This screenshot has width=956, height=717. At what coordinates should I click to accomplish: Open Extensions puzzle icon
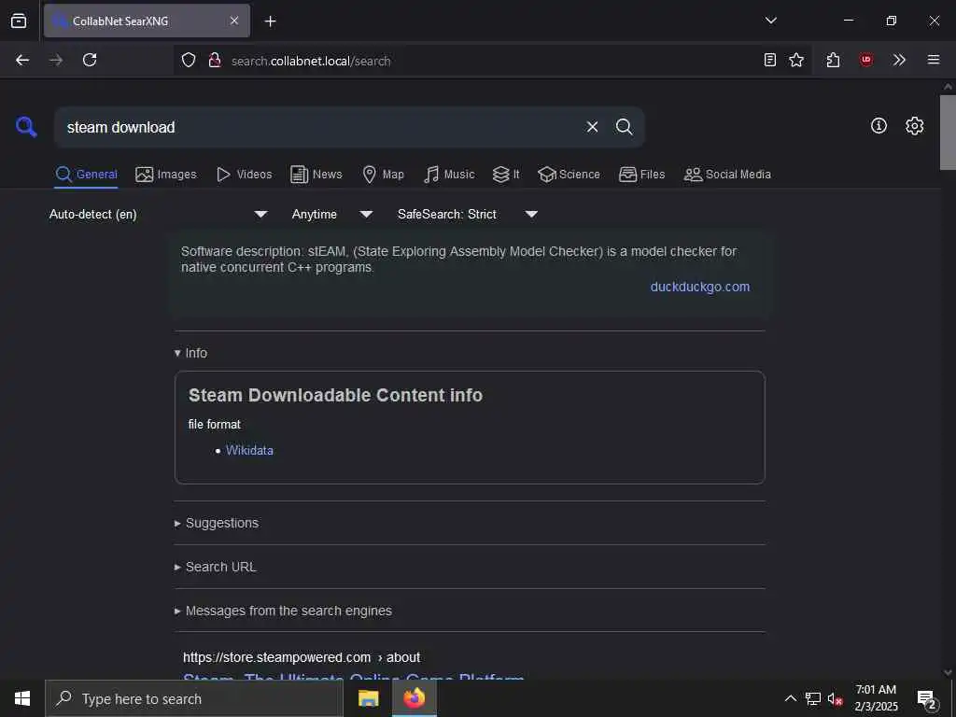(x=834, y=60)
